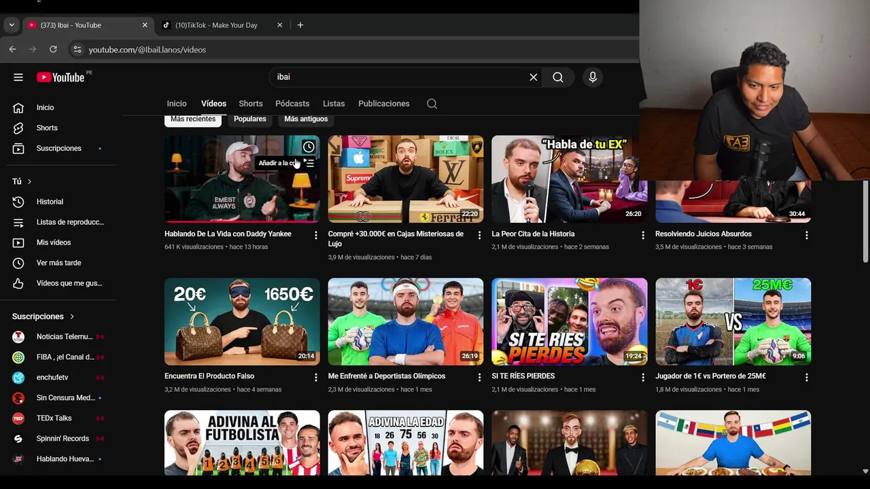The width and height of the screenshot is (870, 489).
Task: Open Adivina la Edad thumbnail
Action: (406, 443)
